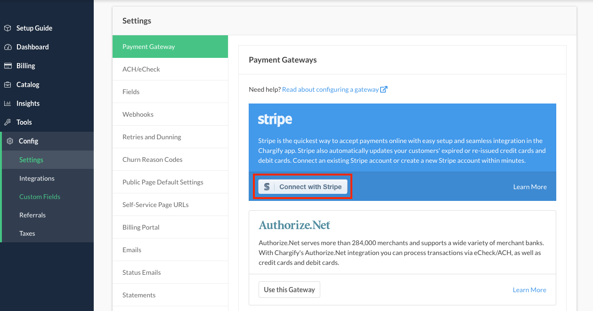Click Learn More in the Stripe panel
This screenshot has height=311, width=593.
point(530,187)
